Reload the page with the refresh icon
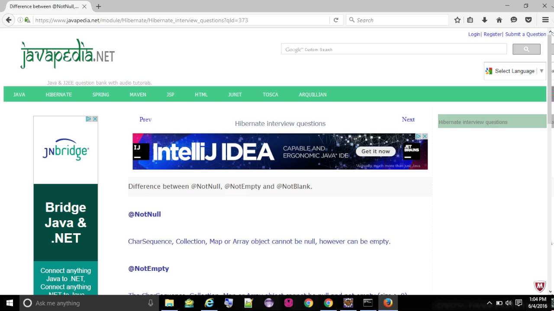 (336, 20)
